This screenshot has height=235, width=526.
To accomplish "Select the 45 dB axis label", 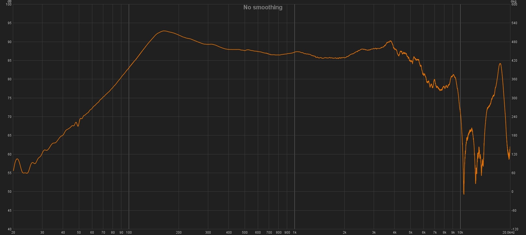I will click(10, 211).
